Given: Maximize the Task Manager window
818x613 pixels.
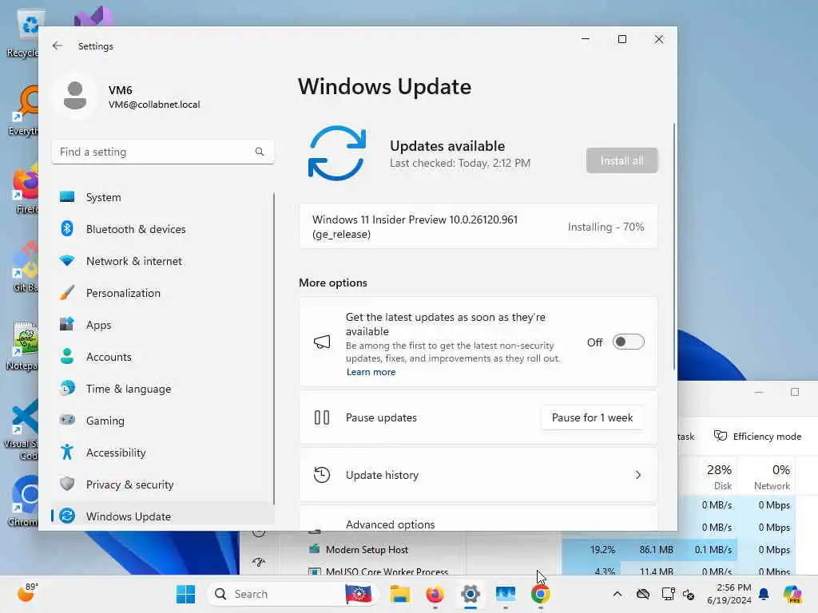Looking at the screenshot, I should coord(795,392).
